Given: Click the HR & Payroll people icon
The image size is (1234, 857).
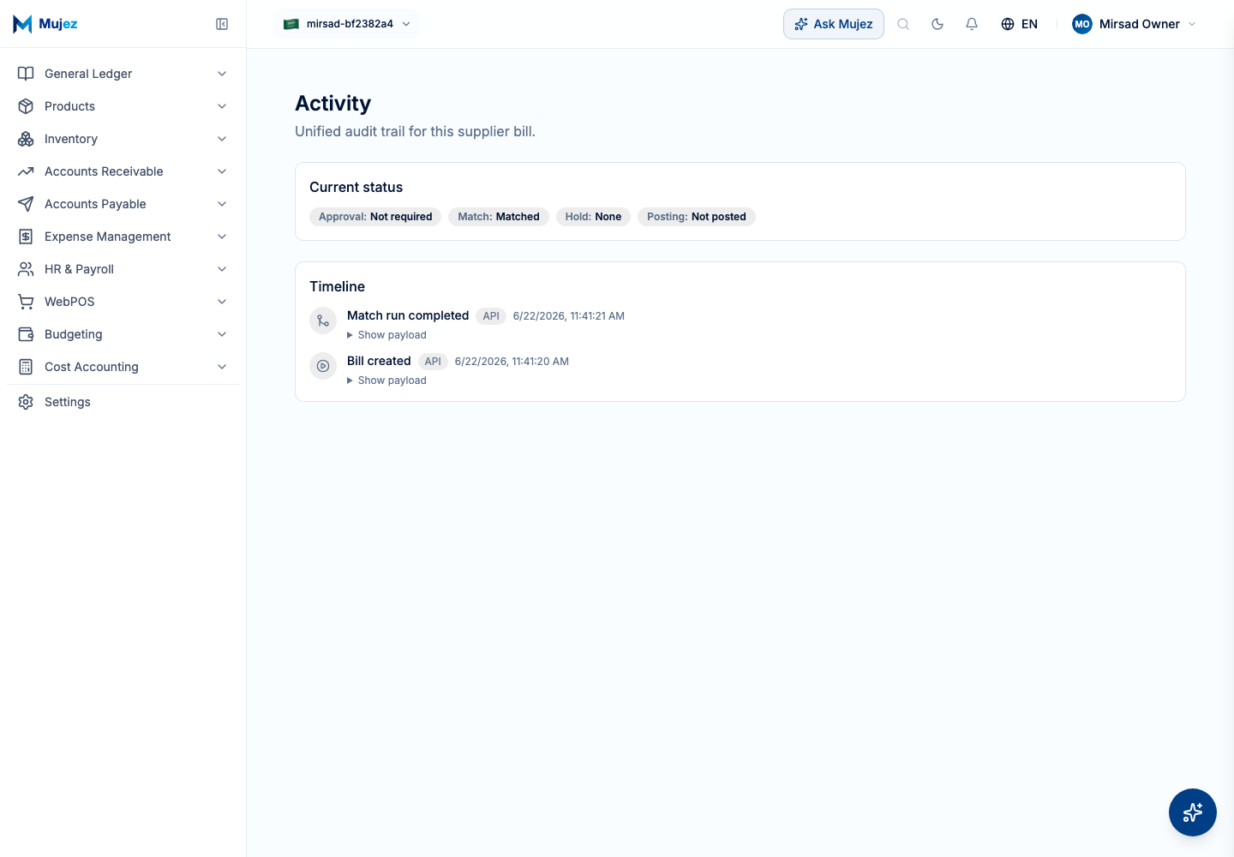Looking at the screenshot, I should 26,269.
